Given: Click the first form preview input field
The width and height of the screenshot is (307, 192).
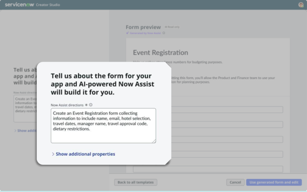Looking at the screenshot, I should (x=227, y=110).
